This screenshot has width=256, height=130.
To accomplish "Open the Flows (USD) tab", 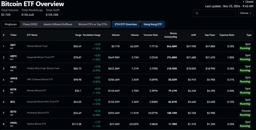I will pos(30,24).
